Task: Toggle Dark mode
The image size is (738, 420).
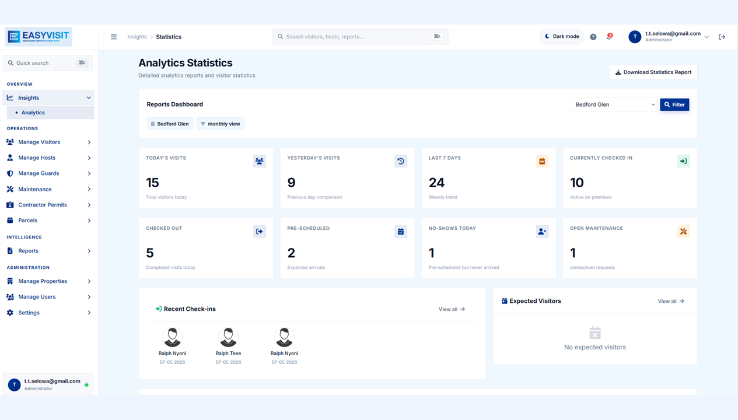Action: [562, 36]
